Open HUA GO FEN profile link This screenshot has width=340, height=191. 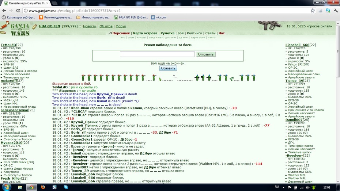pyautogui.click(x=49, y=26)
